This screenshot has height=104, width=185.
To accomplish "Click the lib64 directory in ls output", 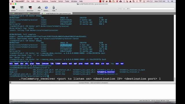I will (58, 64).
